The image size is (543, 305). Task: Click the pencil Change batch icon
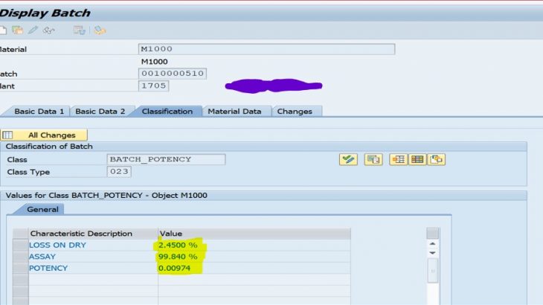tap(33, 30)
